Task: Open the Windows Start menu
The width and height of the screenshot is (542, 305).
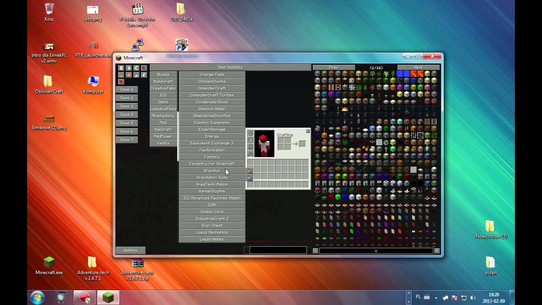Action: tap(37, 297)
